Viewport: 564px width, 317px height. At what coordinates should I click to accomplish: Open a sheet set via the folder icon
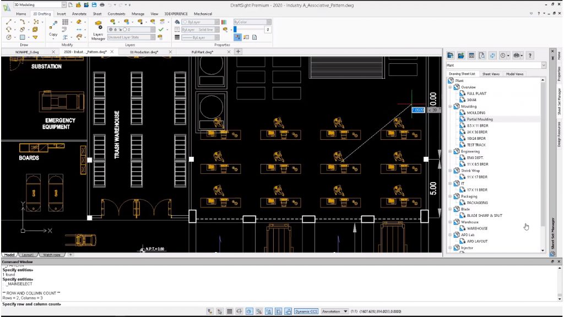pyautogui.click(x=460, y=55)
